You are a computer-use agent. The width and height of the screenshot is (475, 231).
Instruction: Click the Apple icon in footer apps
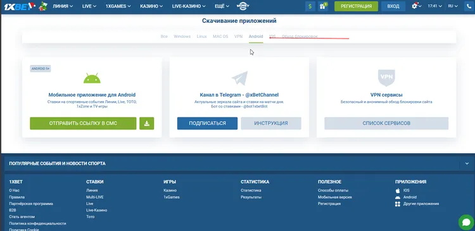(398, 191)
